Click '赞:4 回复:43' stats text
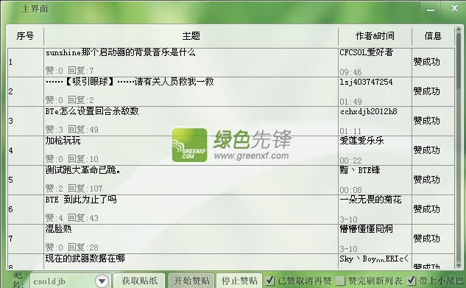466x288 pixels. [72, 218]
